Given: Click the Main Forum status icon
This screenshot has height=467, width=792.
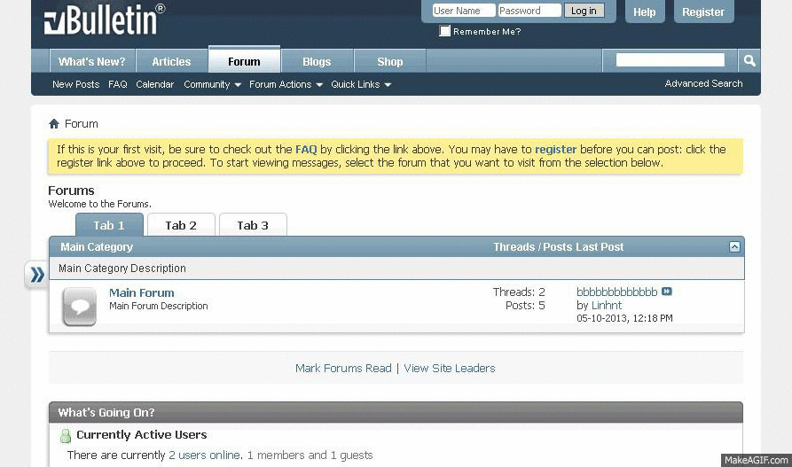Looking at the screenshot, I should coord(79,307).
